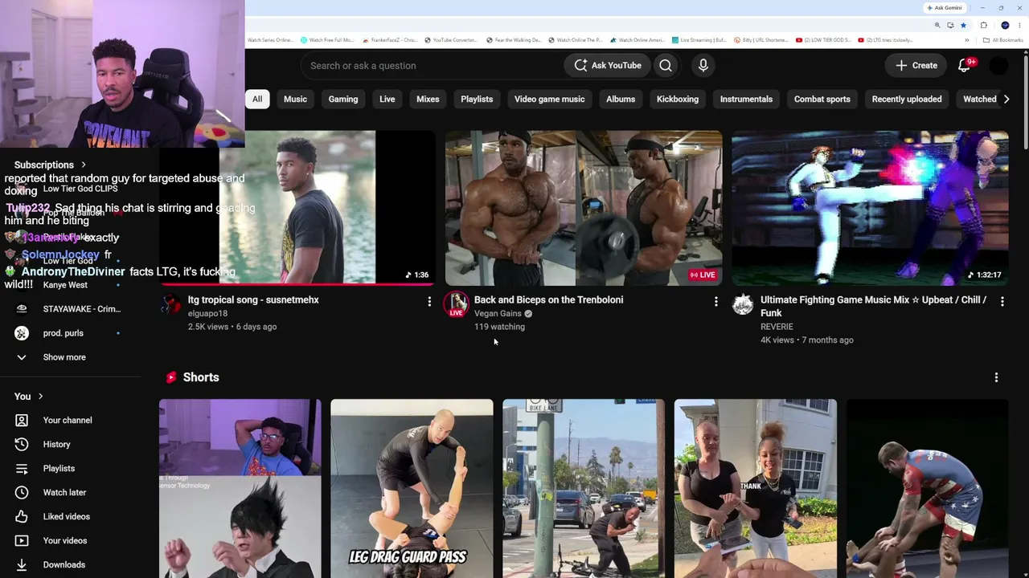The height and width of the screenshot is (578, 1029).
Task: Open Downloads in sidebar
Action: click(64, 565)
